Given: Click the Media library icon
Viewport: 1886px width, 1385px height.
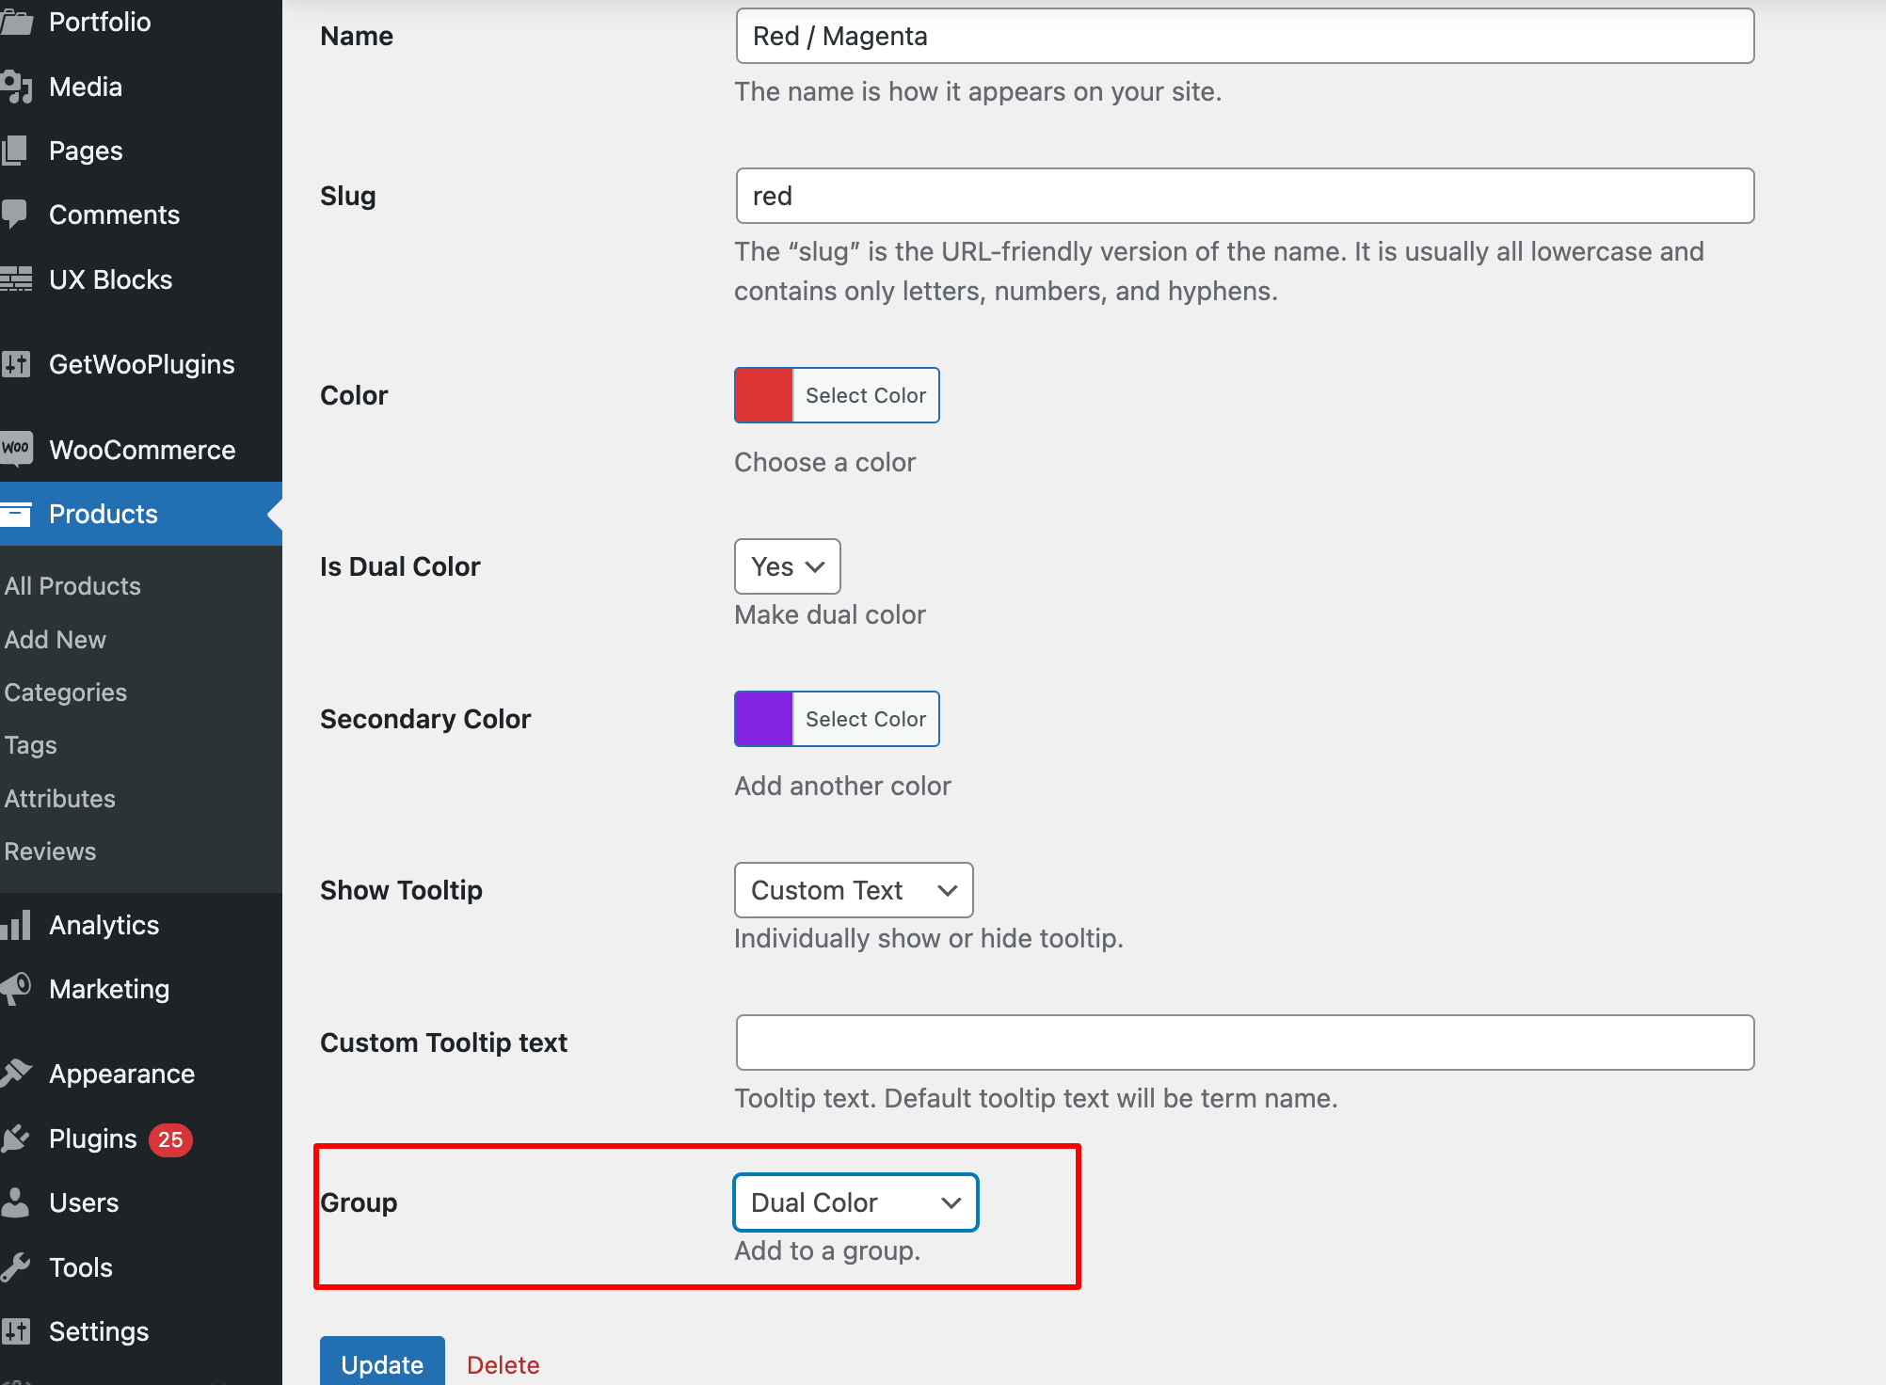Looking at the screenshot, I should point(17,87).
